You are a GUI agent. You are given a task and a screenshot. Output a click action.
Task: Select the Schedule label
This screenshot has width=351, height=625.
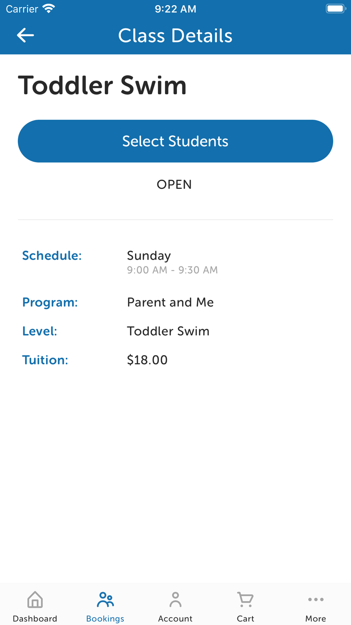click(x=52, y=256)
